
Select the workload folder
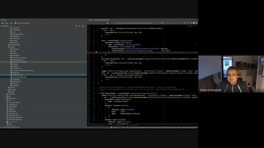click(x=14, y=43)
